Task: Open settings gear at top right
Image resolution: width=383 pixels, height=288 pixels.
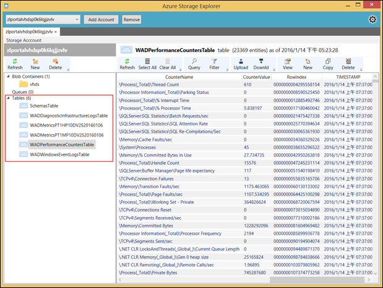Action: 373,20
